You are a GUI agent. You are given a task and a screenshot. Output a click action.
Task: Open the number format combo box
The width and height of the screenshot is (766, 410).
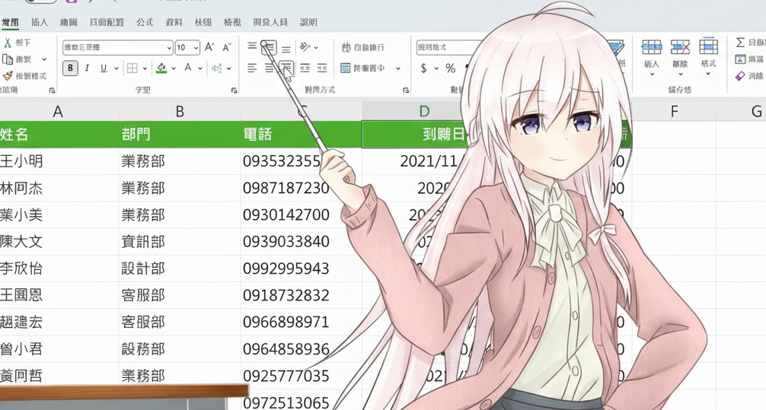(447, 47)
